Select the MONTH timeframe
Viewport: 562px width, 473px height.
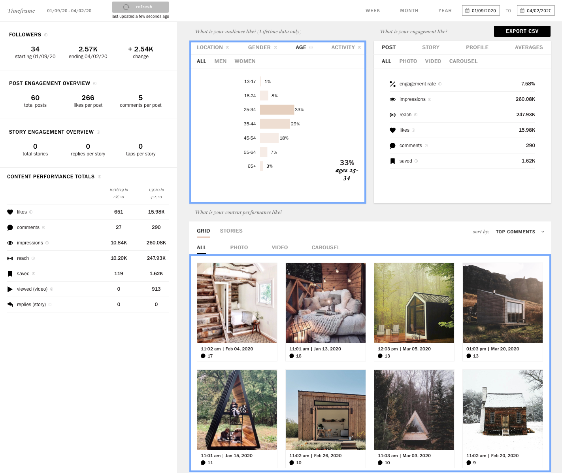pos(409,11)
